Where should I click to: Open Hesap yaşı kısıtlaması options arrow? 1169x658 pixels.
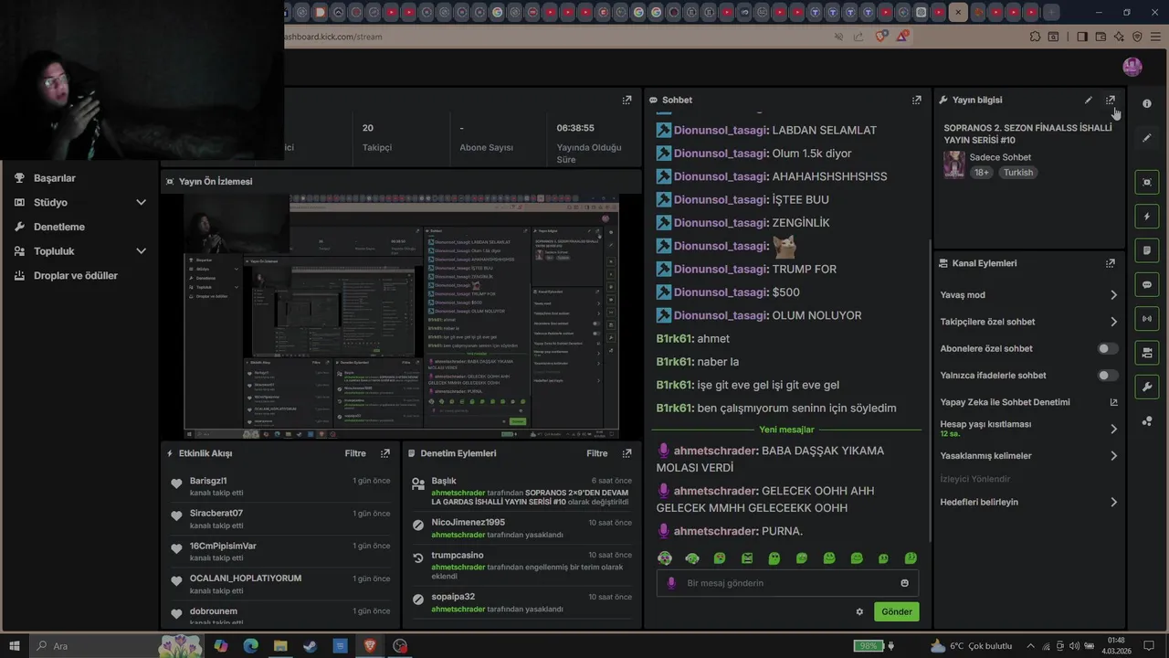point(1113,429)
